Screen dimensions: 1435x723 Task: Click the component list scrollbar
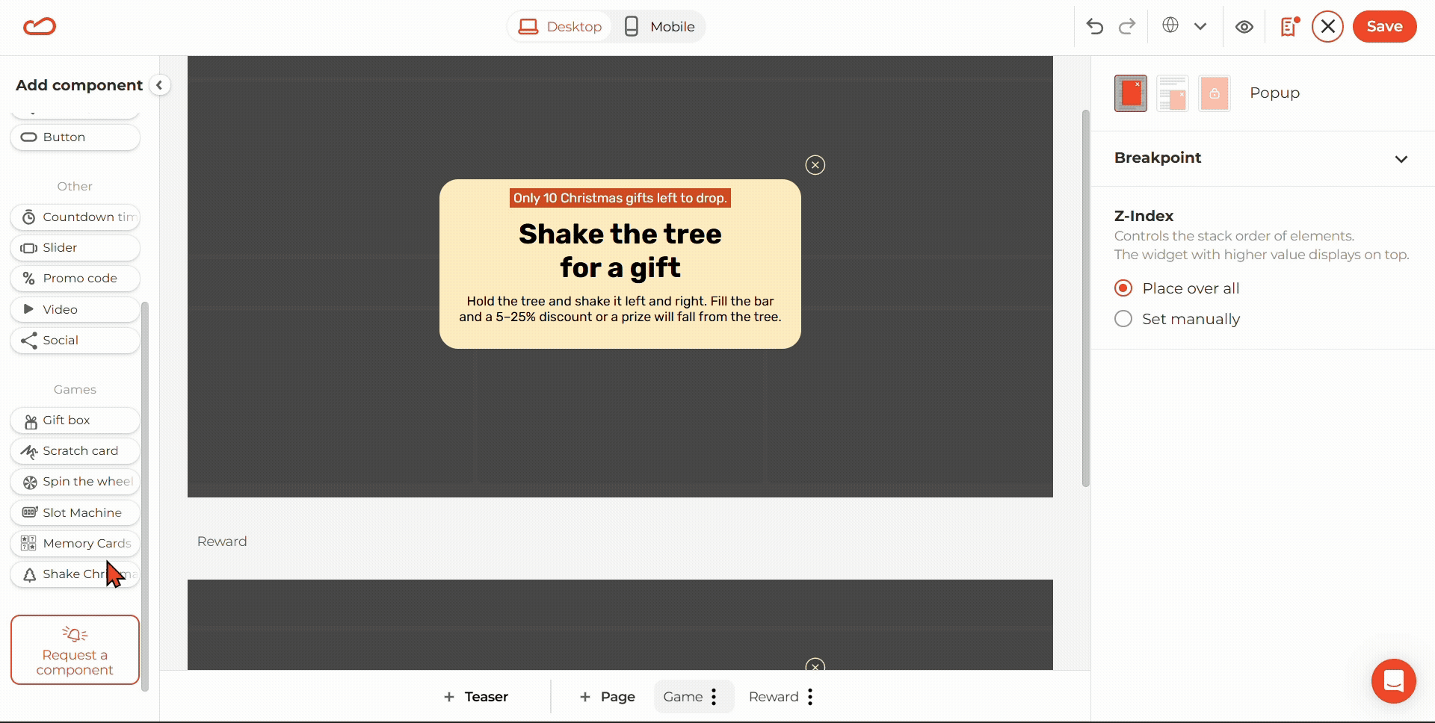[x=145, y=493]
